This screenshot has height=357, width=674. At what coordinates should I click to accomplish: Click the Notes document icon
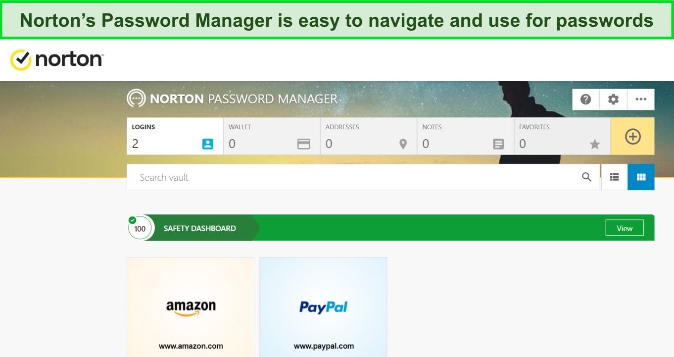click(x=498, y=144)
